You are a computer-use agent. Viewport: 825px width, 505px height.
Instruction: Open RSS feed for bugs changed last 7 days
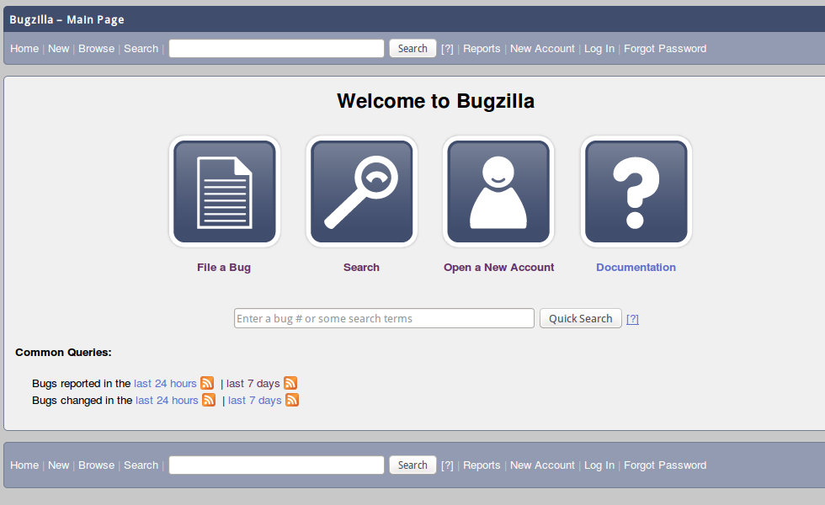(292, 400)
